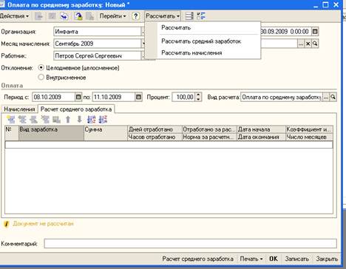Click the Дней отработано column header
This screenshot has height=269, width=346.
pyautogui.click(x=155, y=129)
